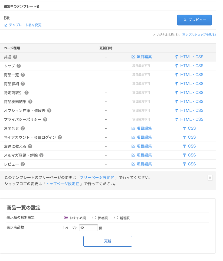The image size is (223, 261).
Task: Dismiss the free page notice box
Action: [x=210, y=178]
